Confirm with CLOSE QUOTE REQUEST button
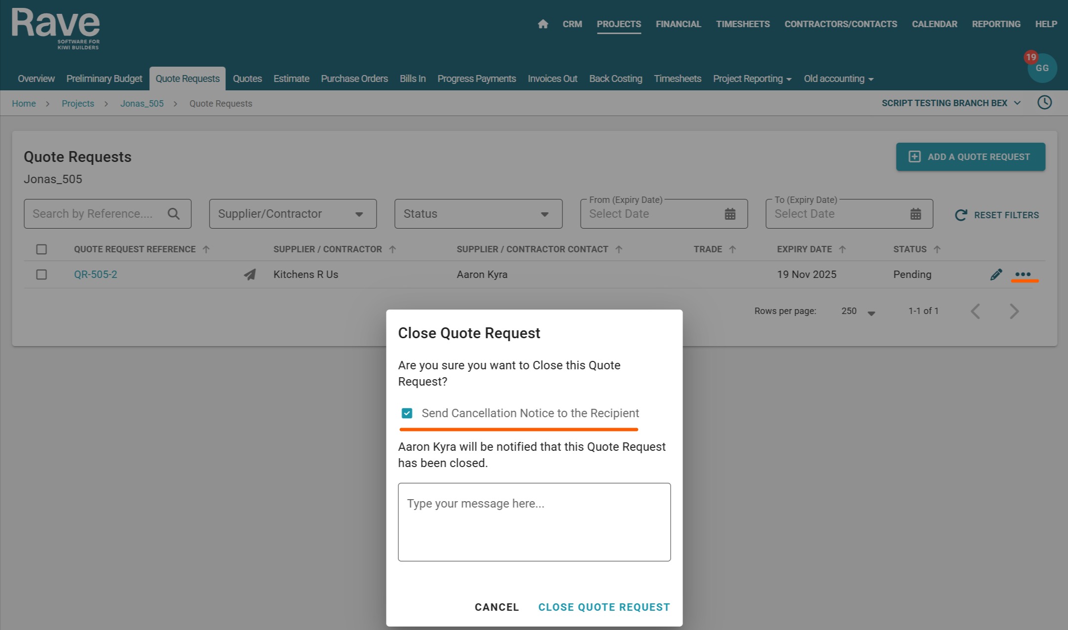 coord(604,607)
